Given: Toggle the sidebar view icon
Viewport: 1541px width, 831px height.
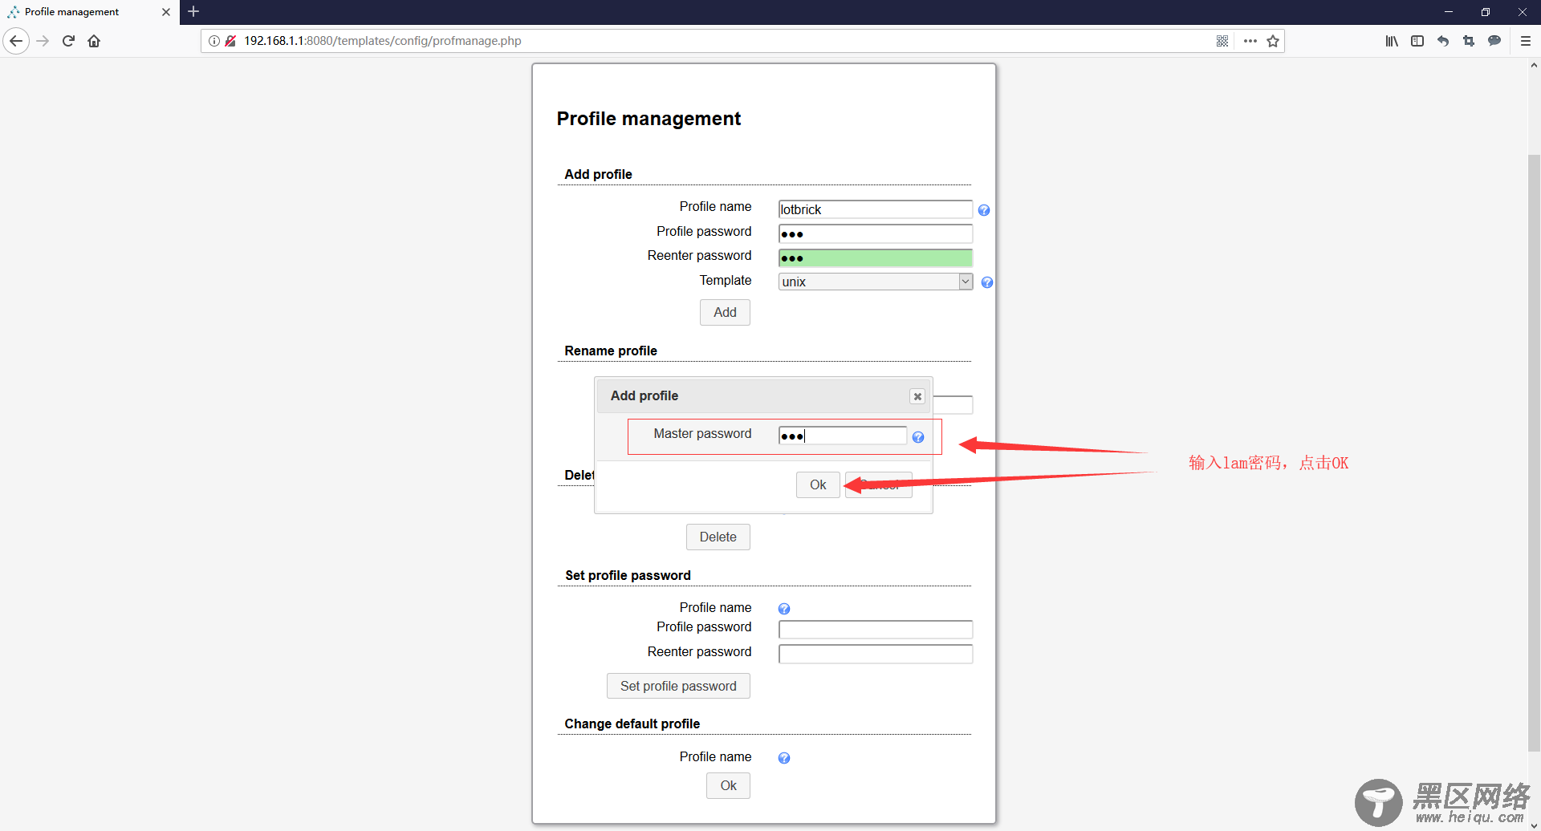Looking at the screenshot, I should 1417,41.
